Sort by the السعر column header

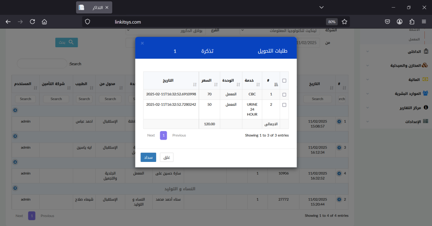[209, 80]
